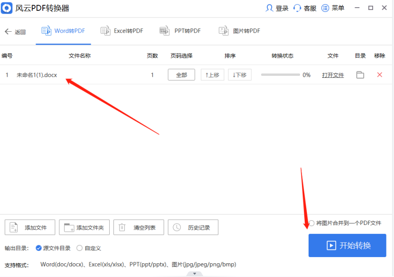Click the play icon on 开始转换

point(331,245)
